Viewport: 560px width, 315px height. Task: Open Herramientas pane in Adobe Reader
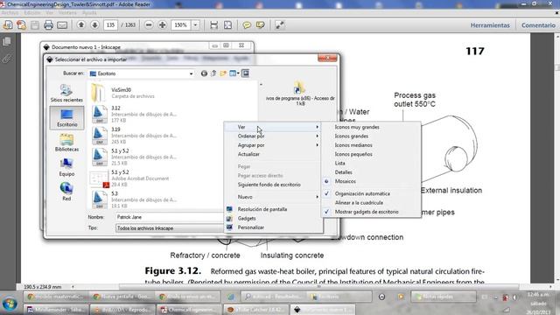coord(490,25)
